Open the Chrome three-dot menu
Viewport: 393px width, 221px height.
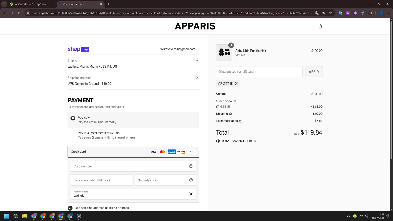click(389, 13)
